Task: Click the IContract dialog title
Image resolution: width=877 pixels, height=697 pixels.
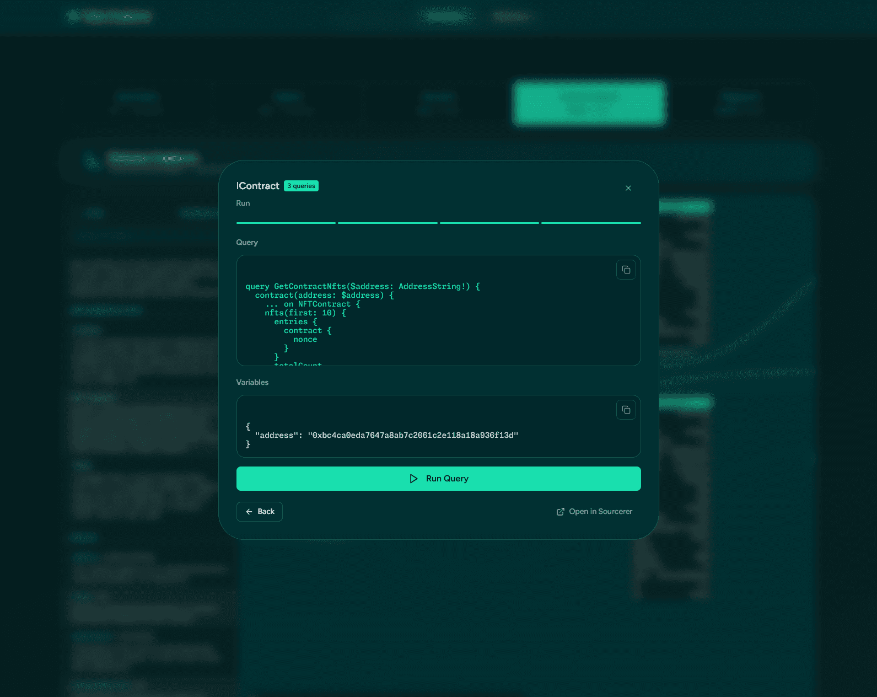Action: click(x=257, y=186)
